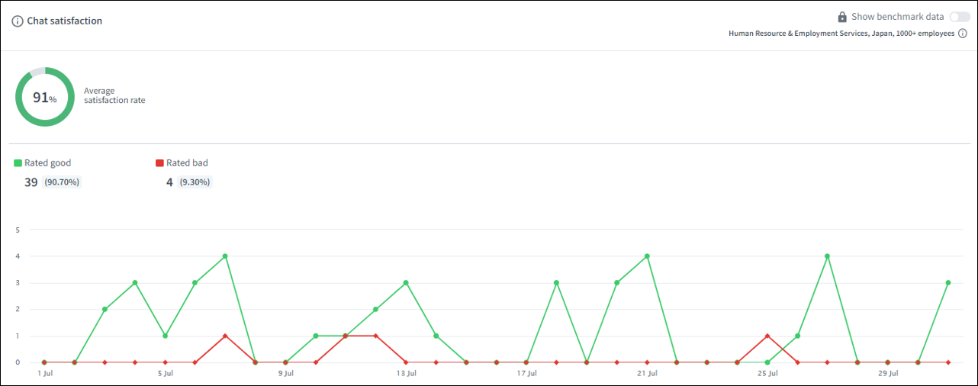Click the info icon beside Chat satisfaction
The width and height of the screenshot is (978, 386).
tap(18, 21)
